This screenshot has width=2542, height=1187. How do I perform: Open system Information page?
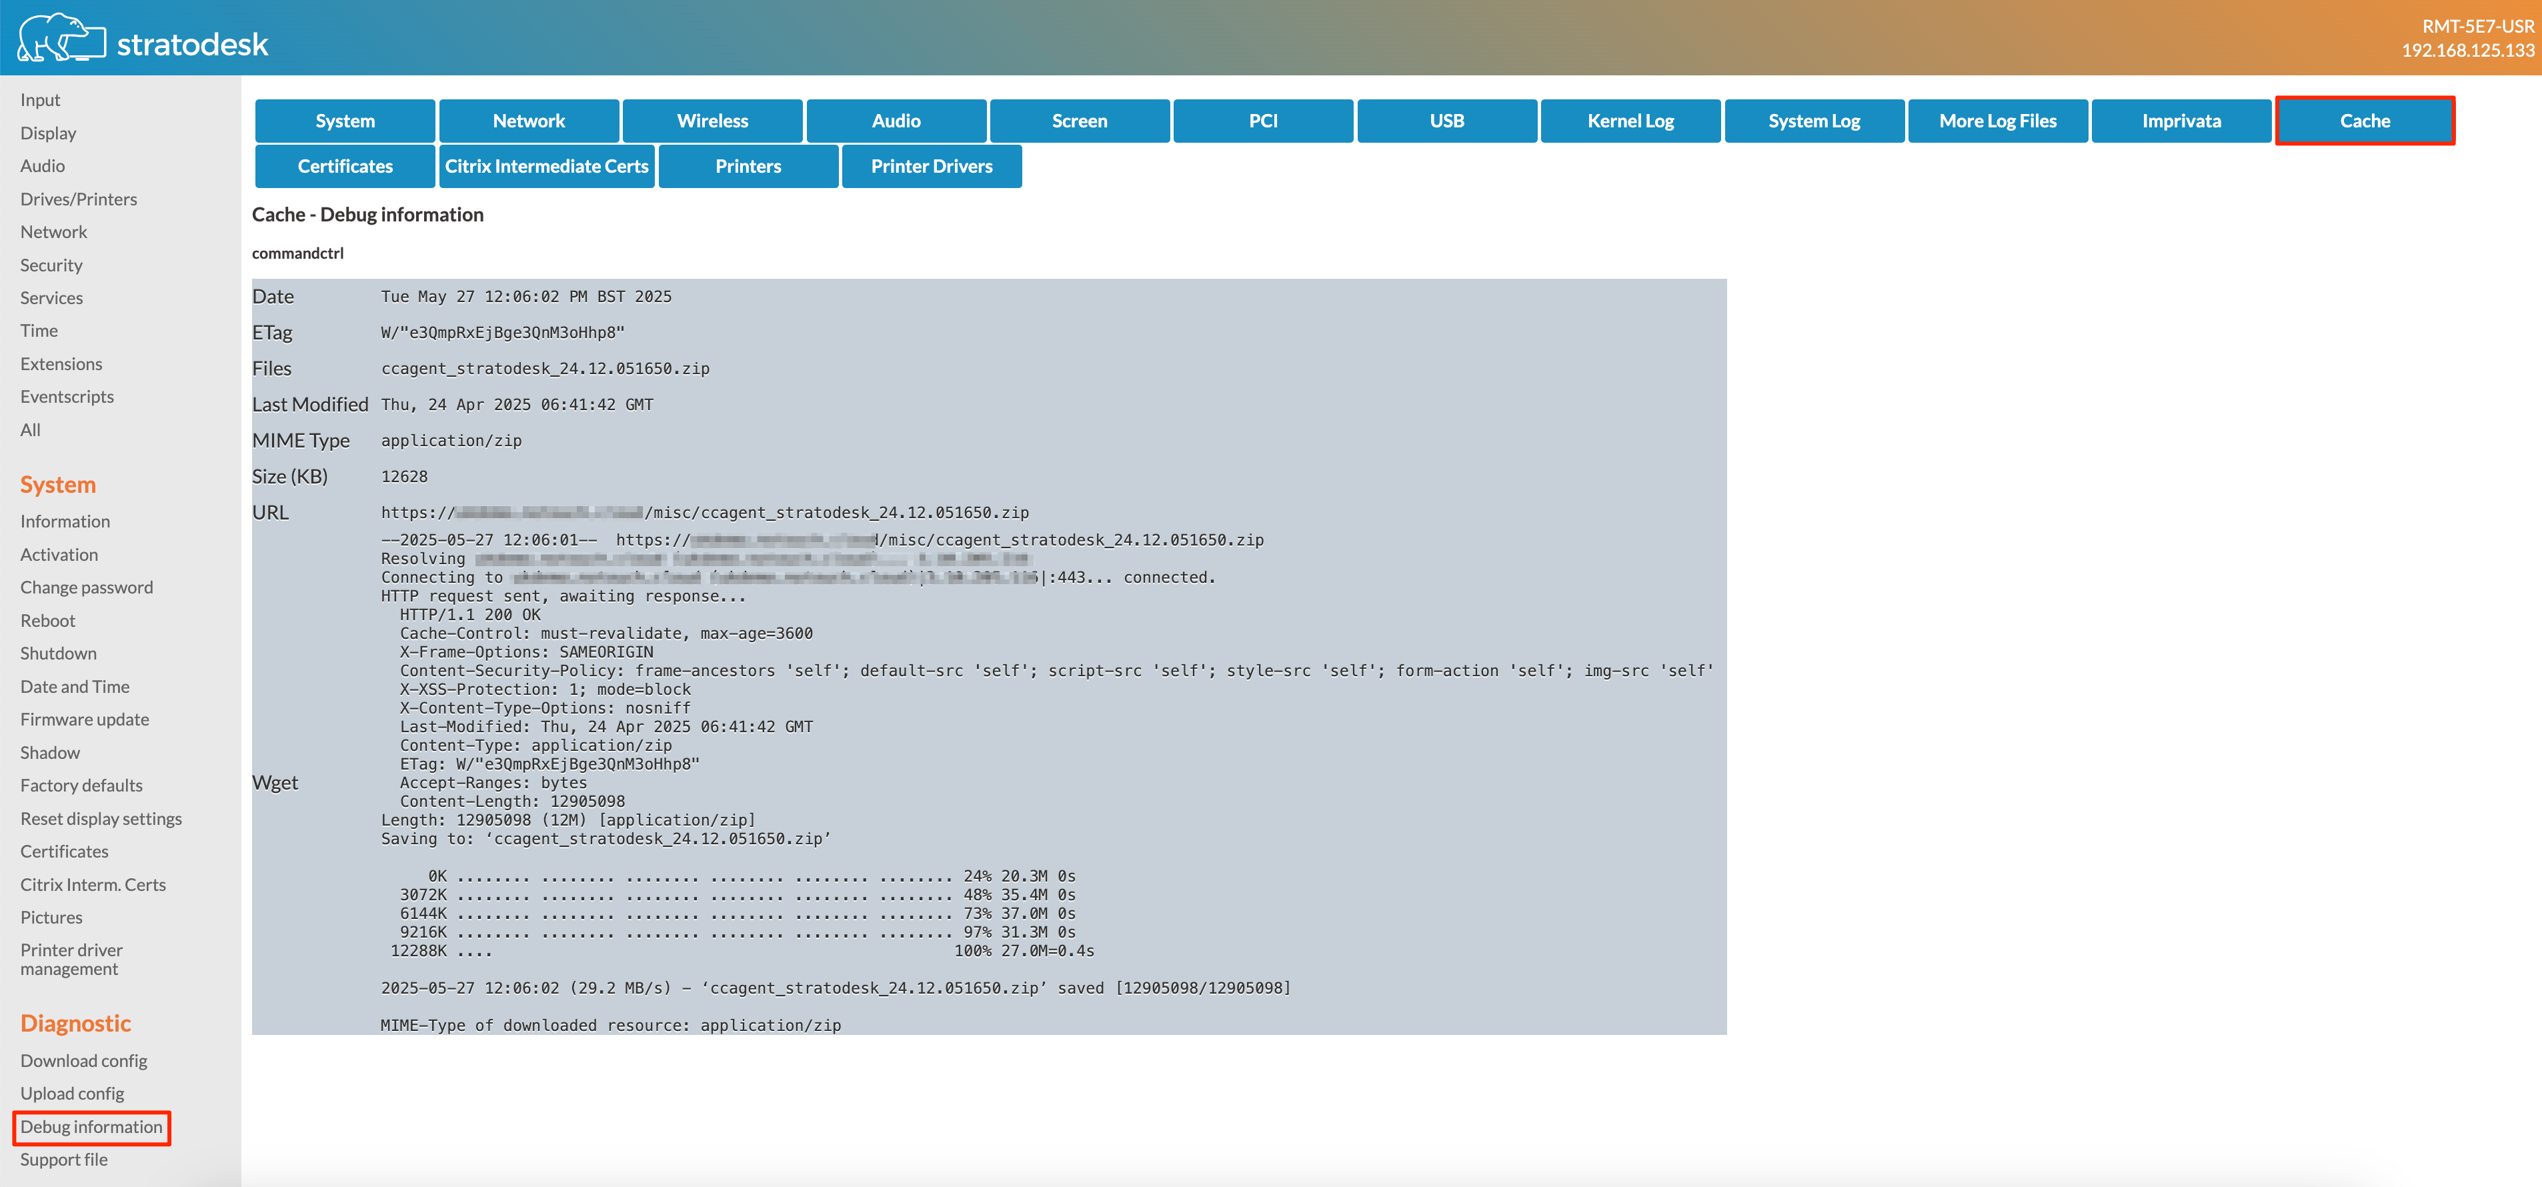pos(65,521)
